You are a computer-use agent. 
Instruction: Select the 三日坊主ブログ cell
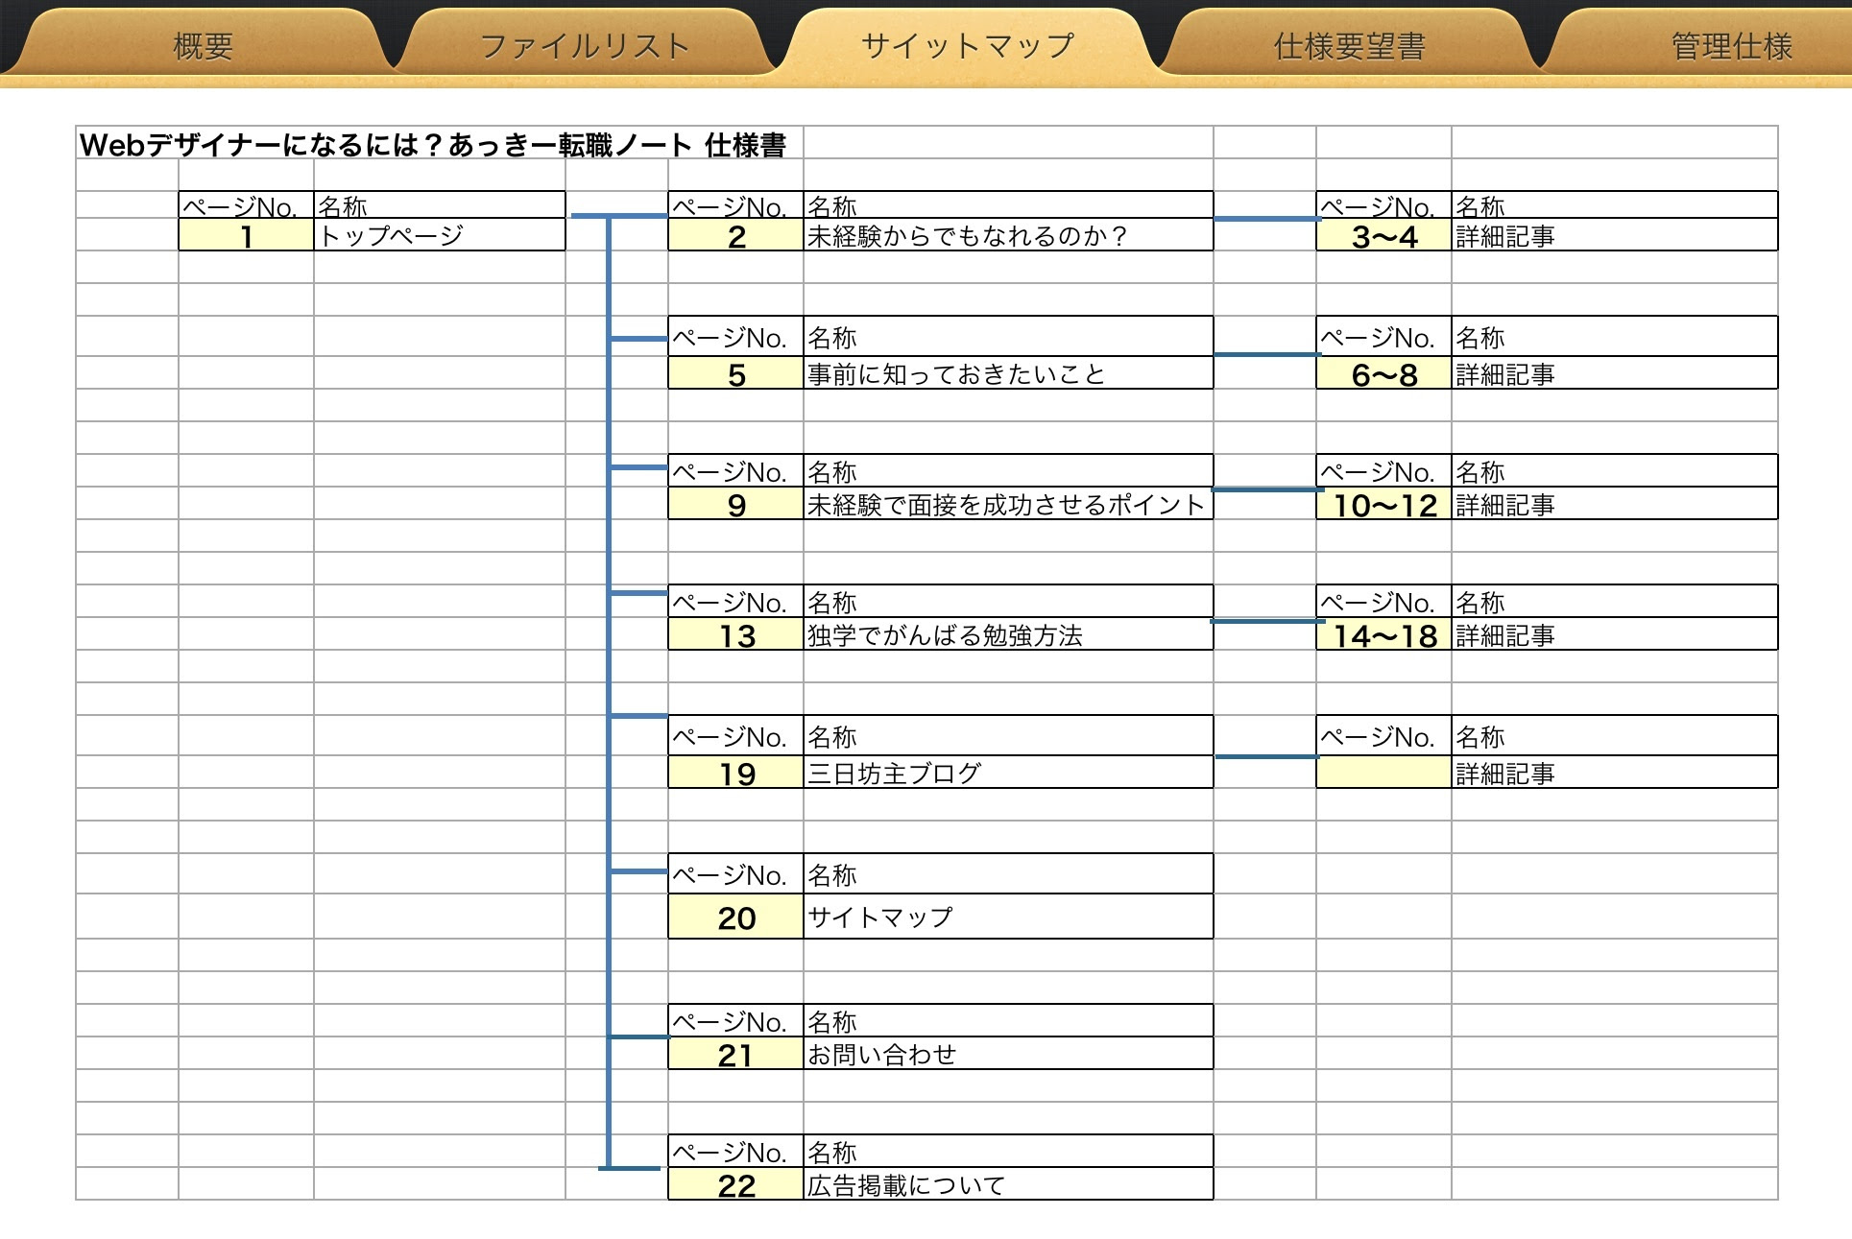1008,773
